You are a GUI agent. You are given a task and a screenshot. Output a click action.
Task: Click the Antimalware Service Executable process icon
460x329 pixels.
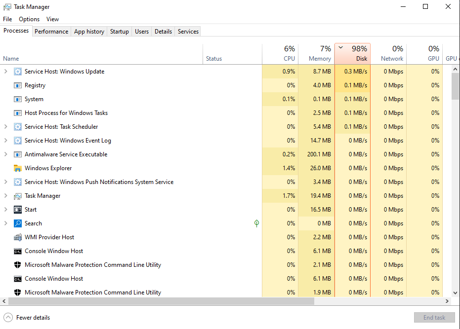18,154
